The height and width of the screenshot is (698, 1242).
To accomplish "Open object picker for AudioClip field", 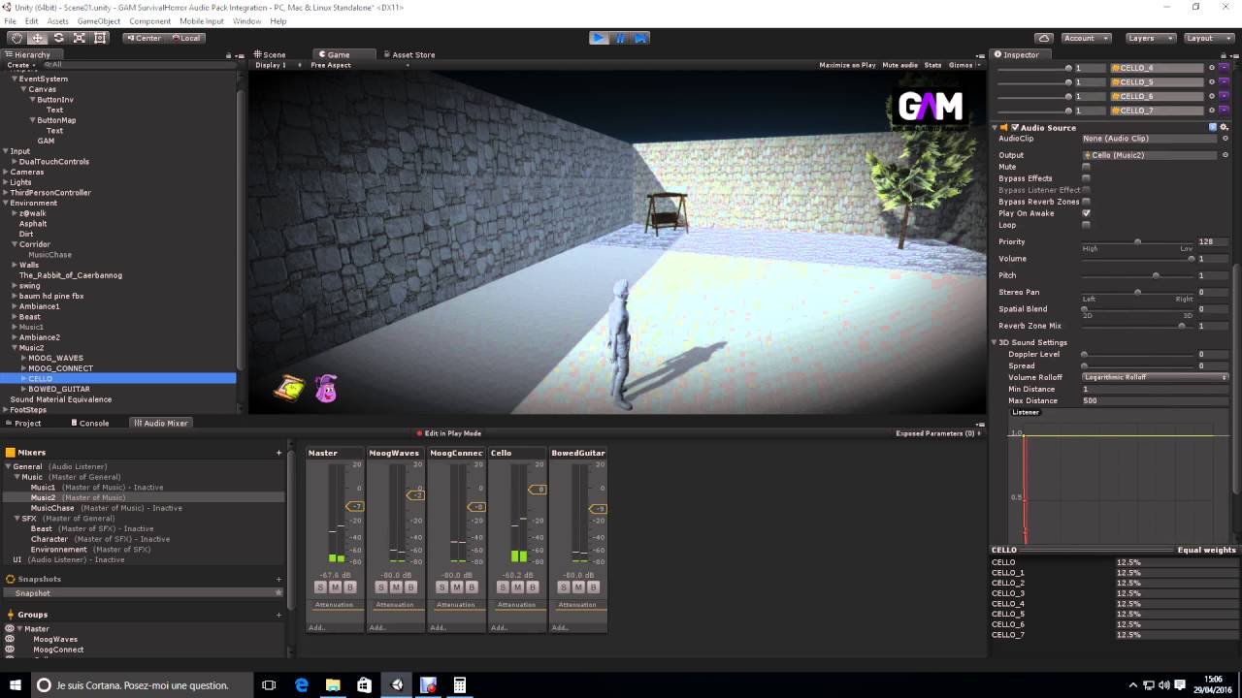I will pos(1225,139).
